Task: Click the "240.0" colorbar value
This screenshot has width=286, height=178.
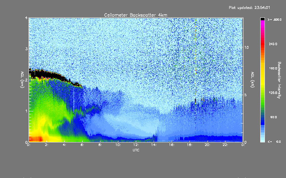Action: click(273, 44)
